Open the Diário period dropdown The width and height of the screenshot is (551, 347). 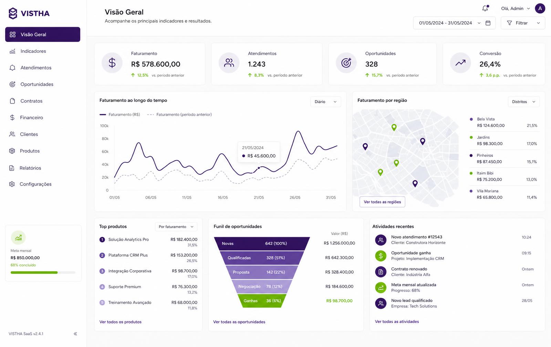click(x=326, y=102)
